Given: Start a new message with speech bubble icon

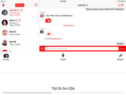Looking at the screenshot, I should pos(36,5).
